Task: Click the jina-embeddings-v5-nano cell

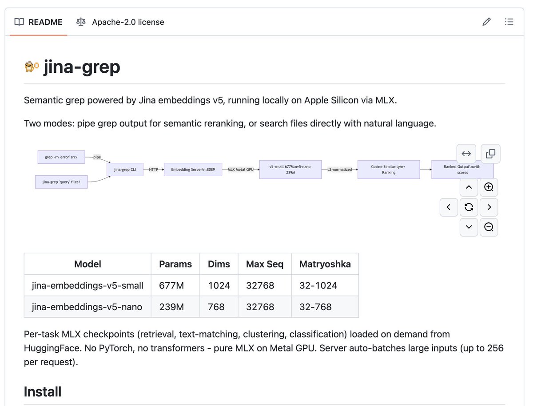Action: [x=88, y=307]
